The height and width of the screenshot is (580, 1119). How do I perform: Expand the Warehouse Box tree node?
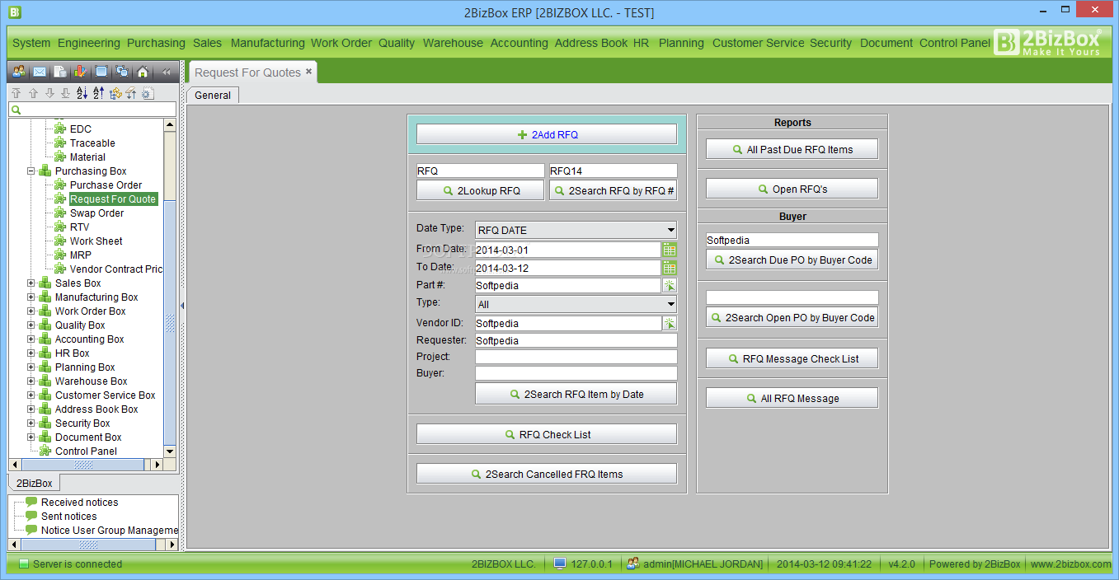31,381
